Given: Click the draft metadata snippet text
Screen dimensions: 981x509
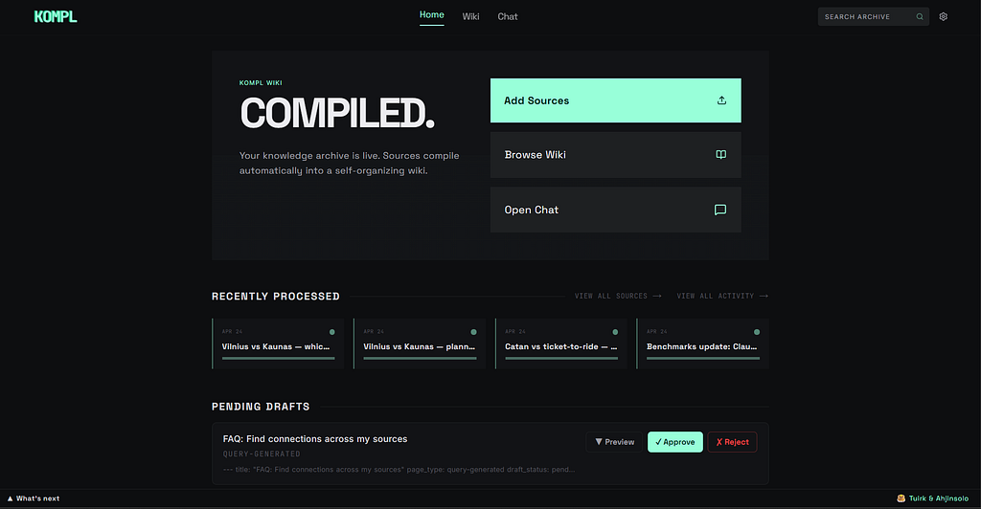Looking at the screenshot, I should click(x=399, y=470).
